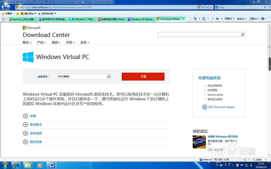Click Internet Explorer taskbar icon
This screenshot has height=169, width=271.
tap(16, 165)
